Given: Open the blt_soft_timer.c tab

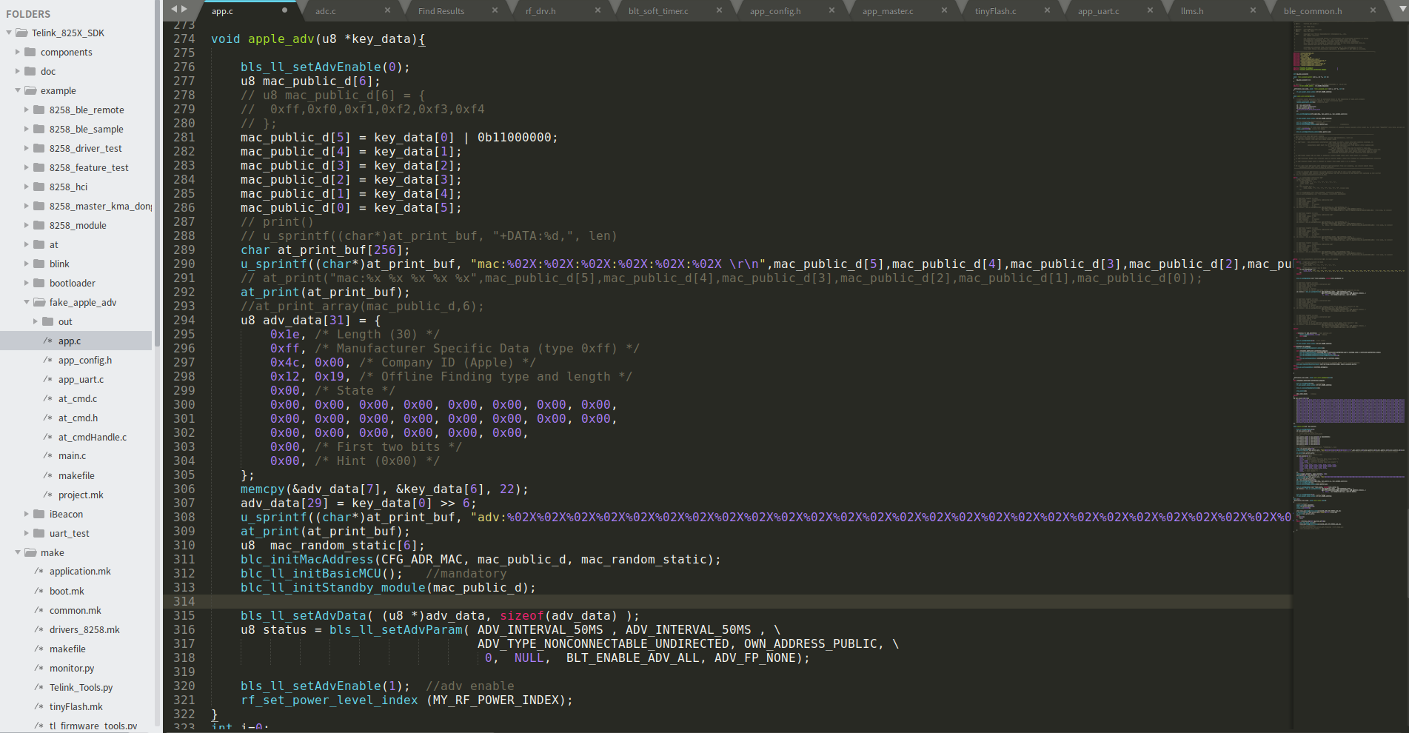Looking at the screenshot, I should [658, 11].
